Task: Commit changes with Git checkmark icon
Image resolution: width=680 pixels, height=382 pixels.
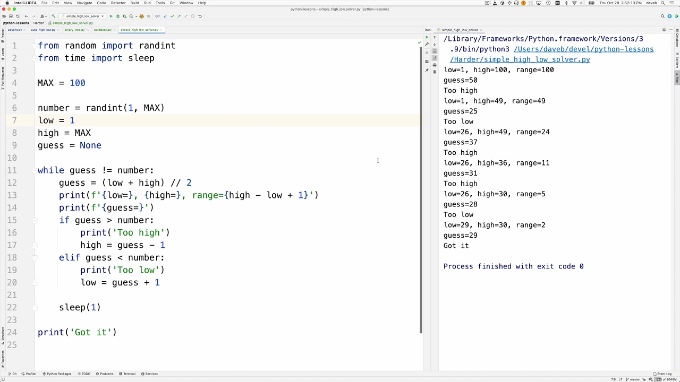Action: (172, 16)
